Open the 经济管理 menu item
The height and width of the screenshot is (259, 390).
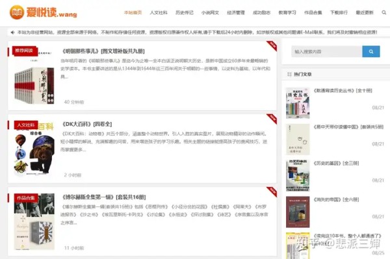(236, 12)
